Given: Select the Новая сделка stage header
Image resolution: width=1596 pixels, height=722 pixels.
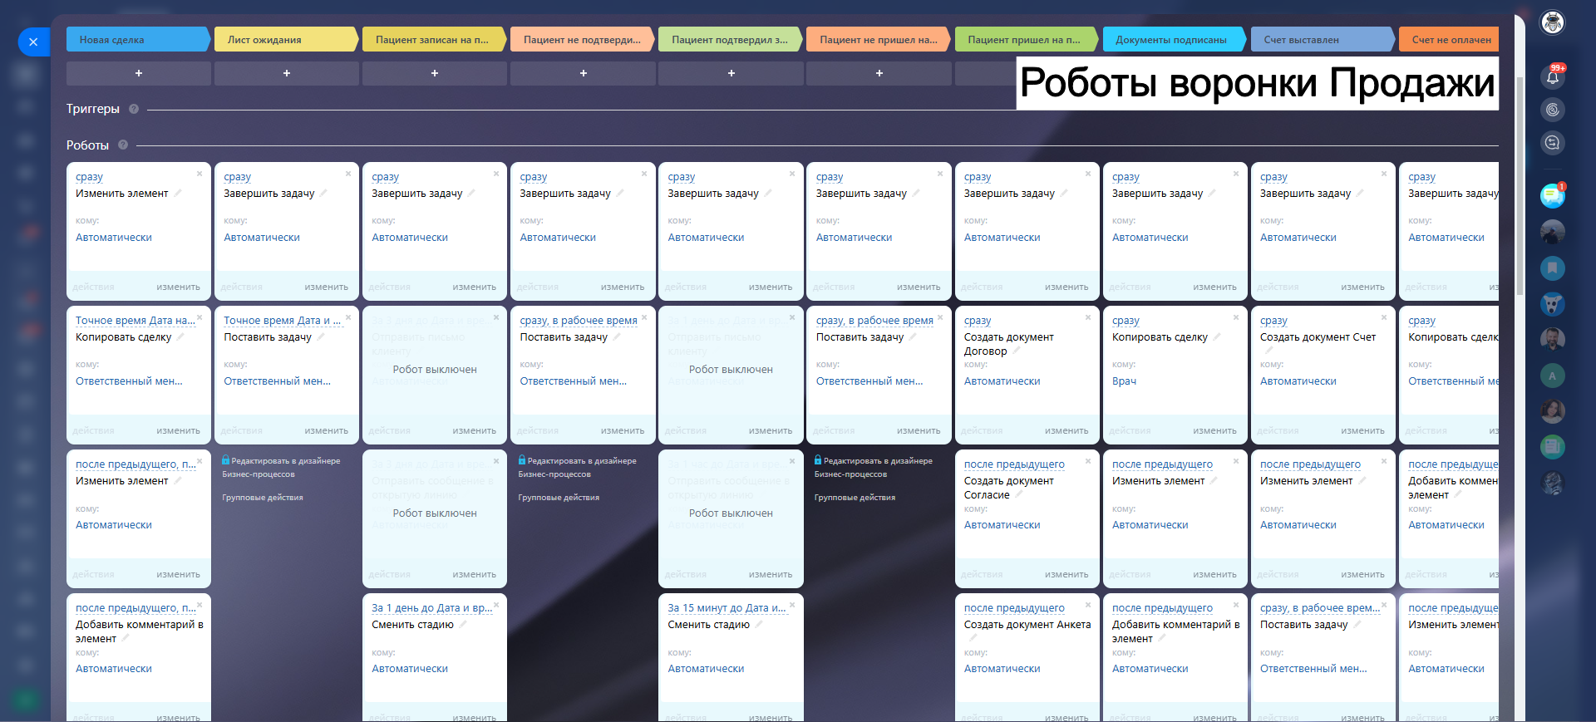Looking at the screenshot, I should (x=138, y=40).
